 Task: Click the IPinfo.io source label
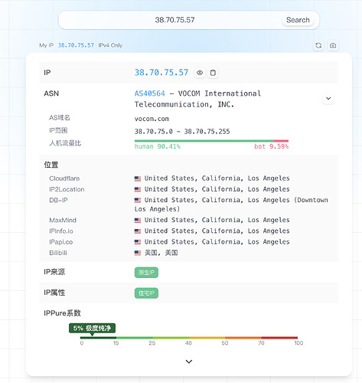pyautogui.click(x=61, y=231)
